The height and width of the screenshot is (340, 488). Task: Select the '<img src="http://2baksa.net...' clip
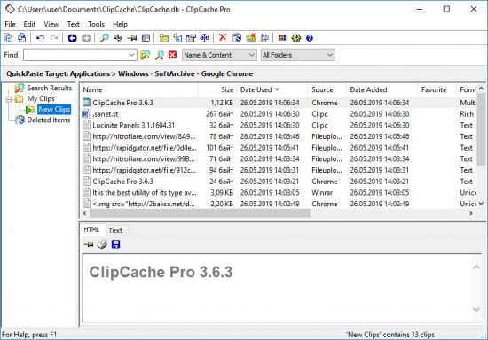(x=279, y=204)
